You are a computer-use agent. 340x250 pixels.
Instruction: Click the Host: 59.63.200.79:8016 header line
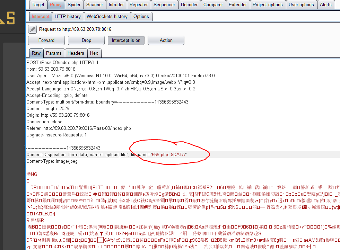point(51,69)
